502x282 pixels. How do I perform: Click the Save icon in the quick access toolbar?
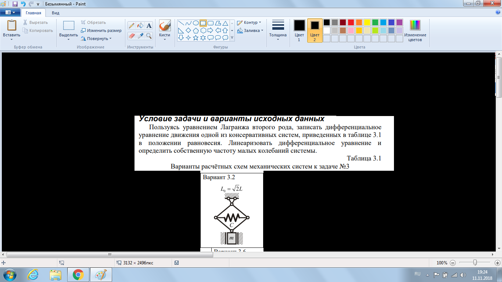click(x=15, y=4)
